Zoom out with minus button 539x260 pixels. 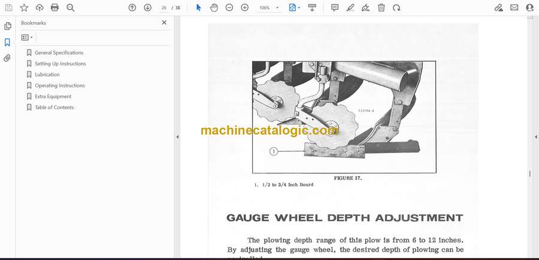point(229,8)
